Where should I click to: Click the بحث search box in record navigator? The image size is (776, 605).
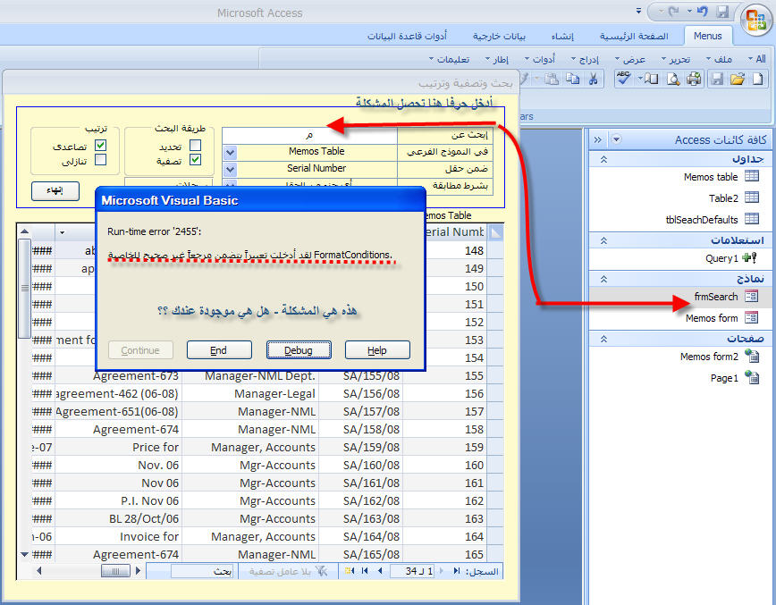tap(202, 571)
